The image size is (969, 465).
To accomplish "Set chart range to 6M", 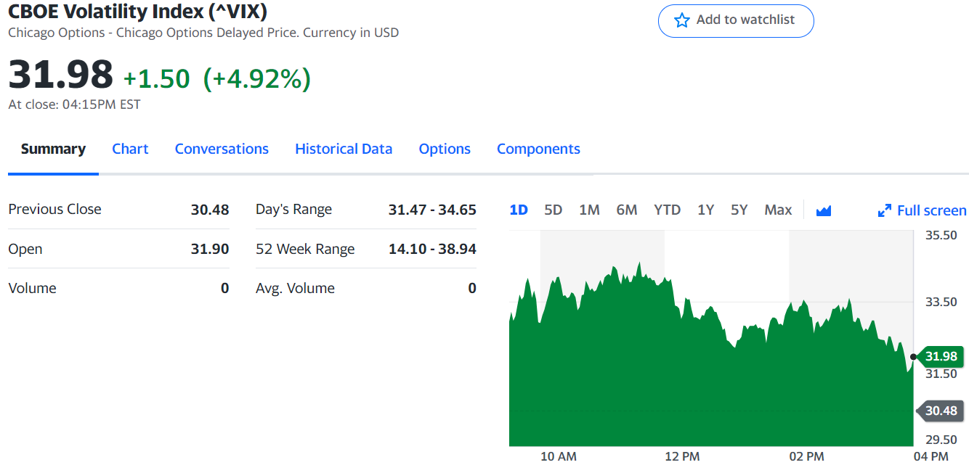I will click(627, 210).
